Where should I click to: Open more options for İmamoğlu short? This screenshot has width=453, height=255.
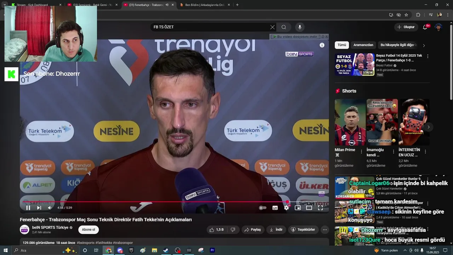(x=393, y=152)
